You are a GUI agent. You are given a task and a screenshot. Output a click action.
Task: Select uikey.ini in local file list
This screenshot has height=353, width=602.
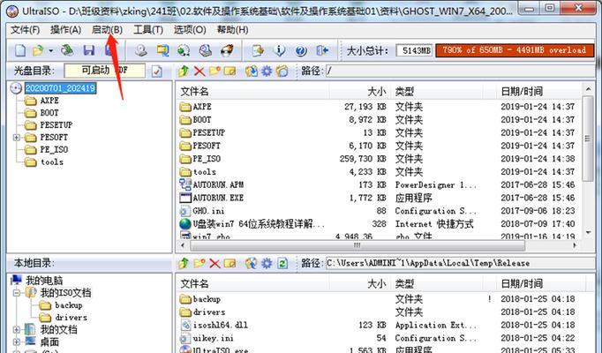[x=213, y=338]
